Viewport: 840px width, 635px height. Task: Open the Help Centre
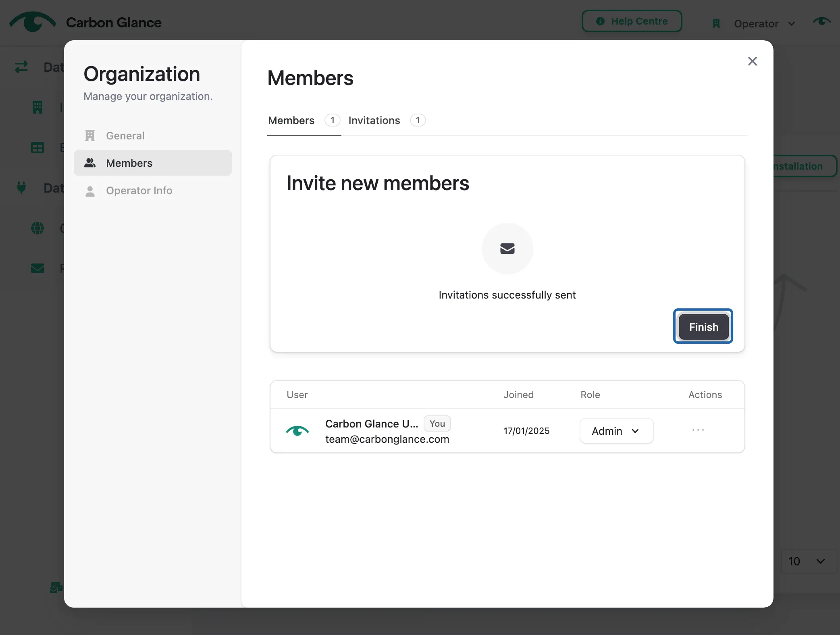pyautogui.click(x=632, y=21)
